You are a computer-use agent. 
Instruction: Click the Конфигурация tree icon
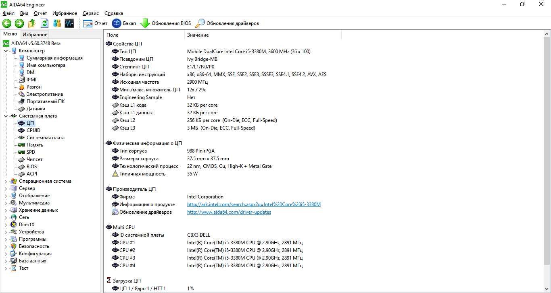(14, 254)
